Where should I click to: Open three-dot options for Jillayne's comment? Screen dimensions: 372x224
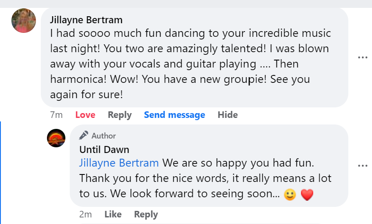point(362,57)
